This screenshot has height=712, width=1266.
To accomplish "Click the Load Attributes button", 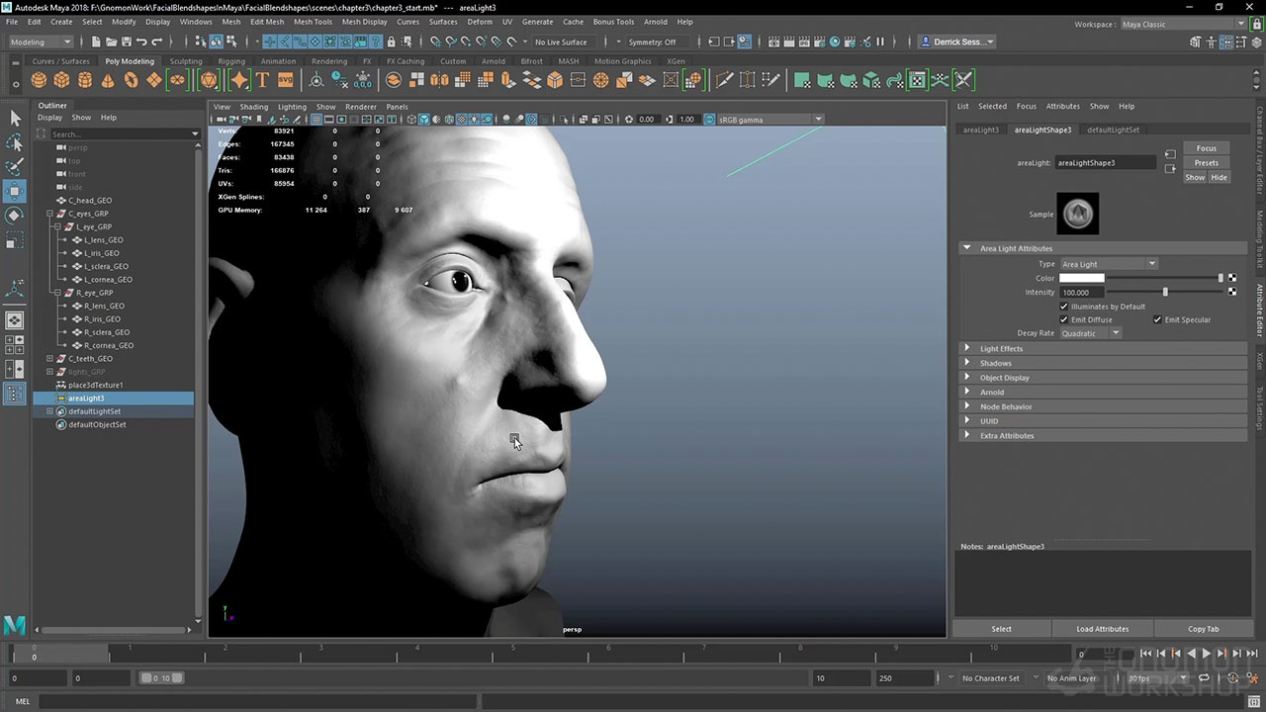I will 1102,629.
